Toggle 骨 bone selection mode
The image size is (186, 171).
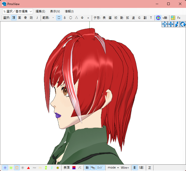tap(25, 18)
